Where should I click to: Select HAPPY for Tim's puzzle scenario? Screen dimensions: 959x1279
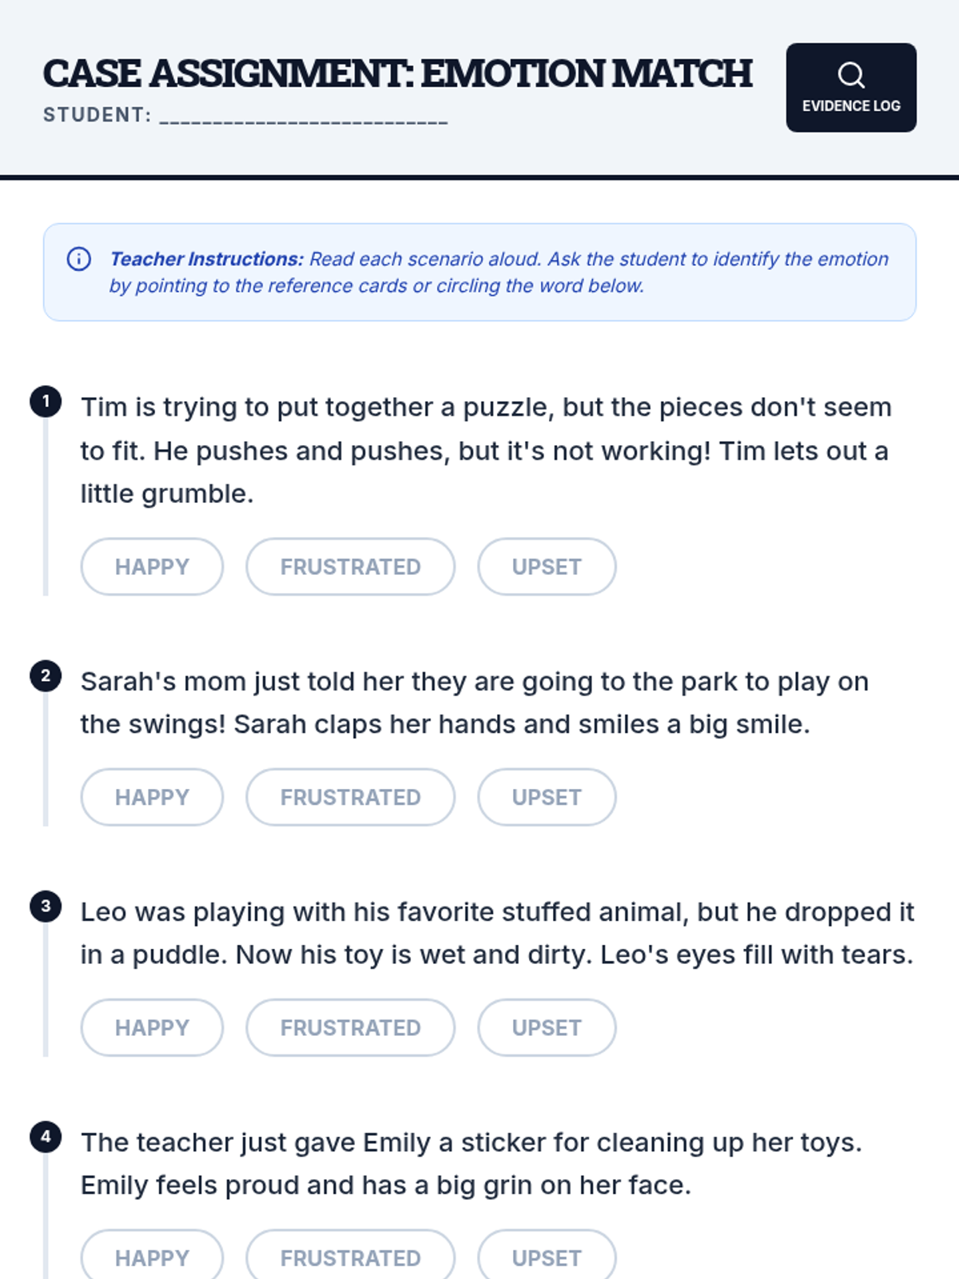(152, 567)
